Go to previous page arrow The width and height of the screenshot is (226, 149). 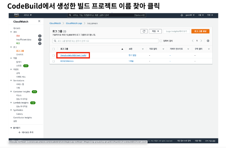point(193,41)
